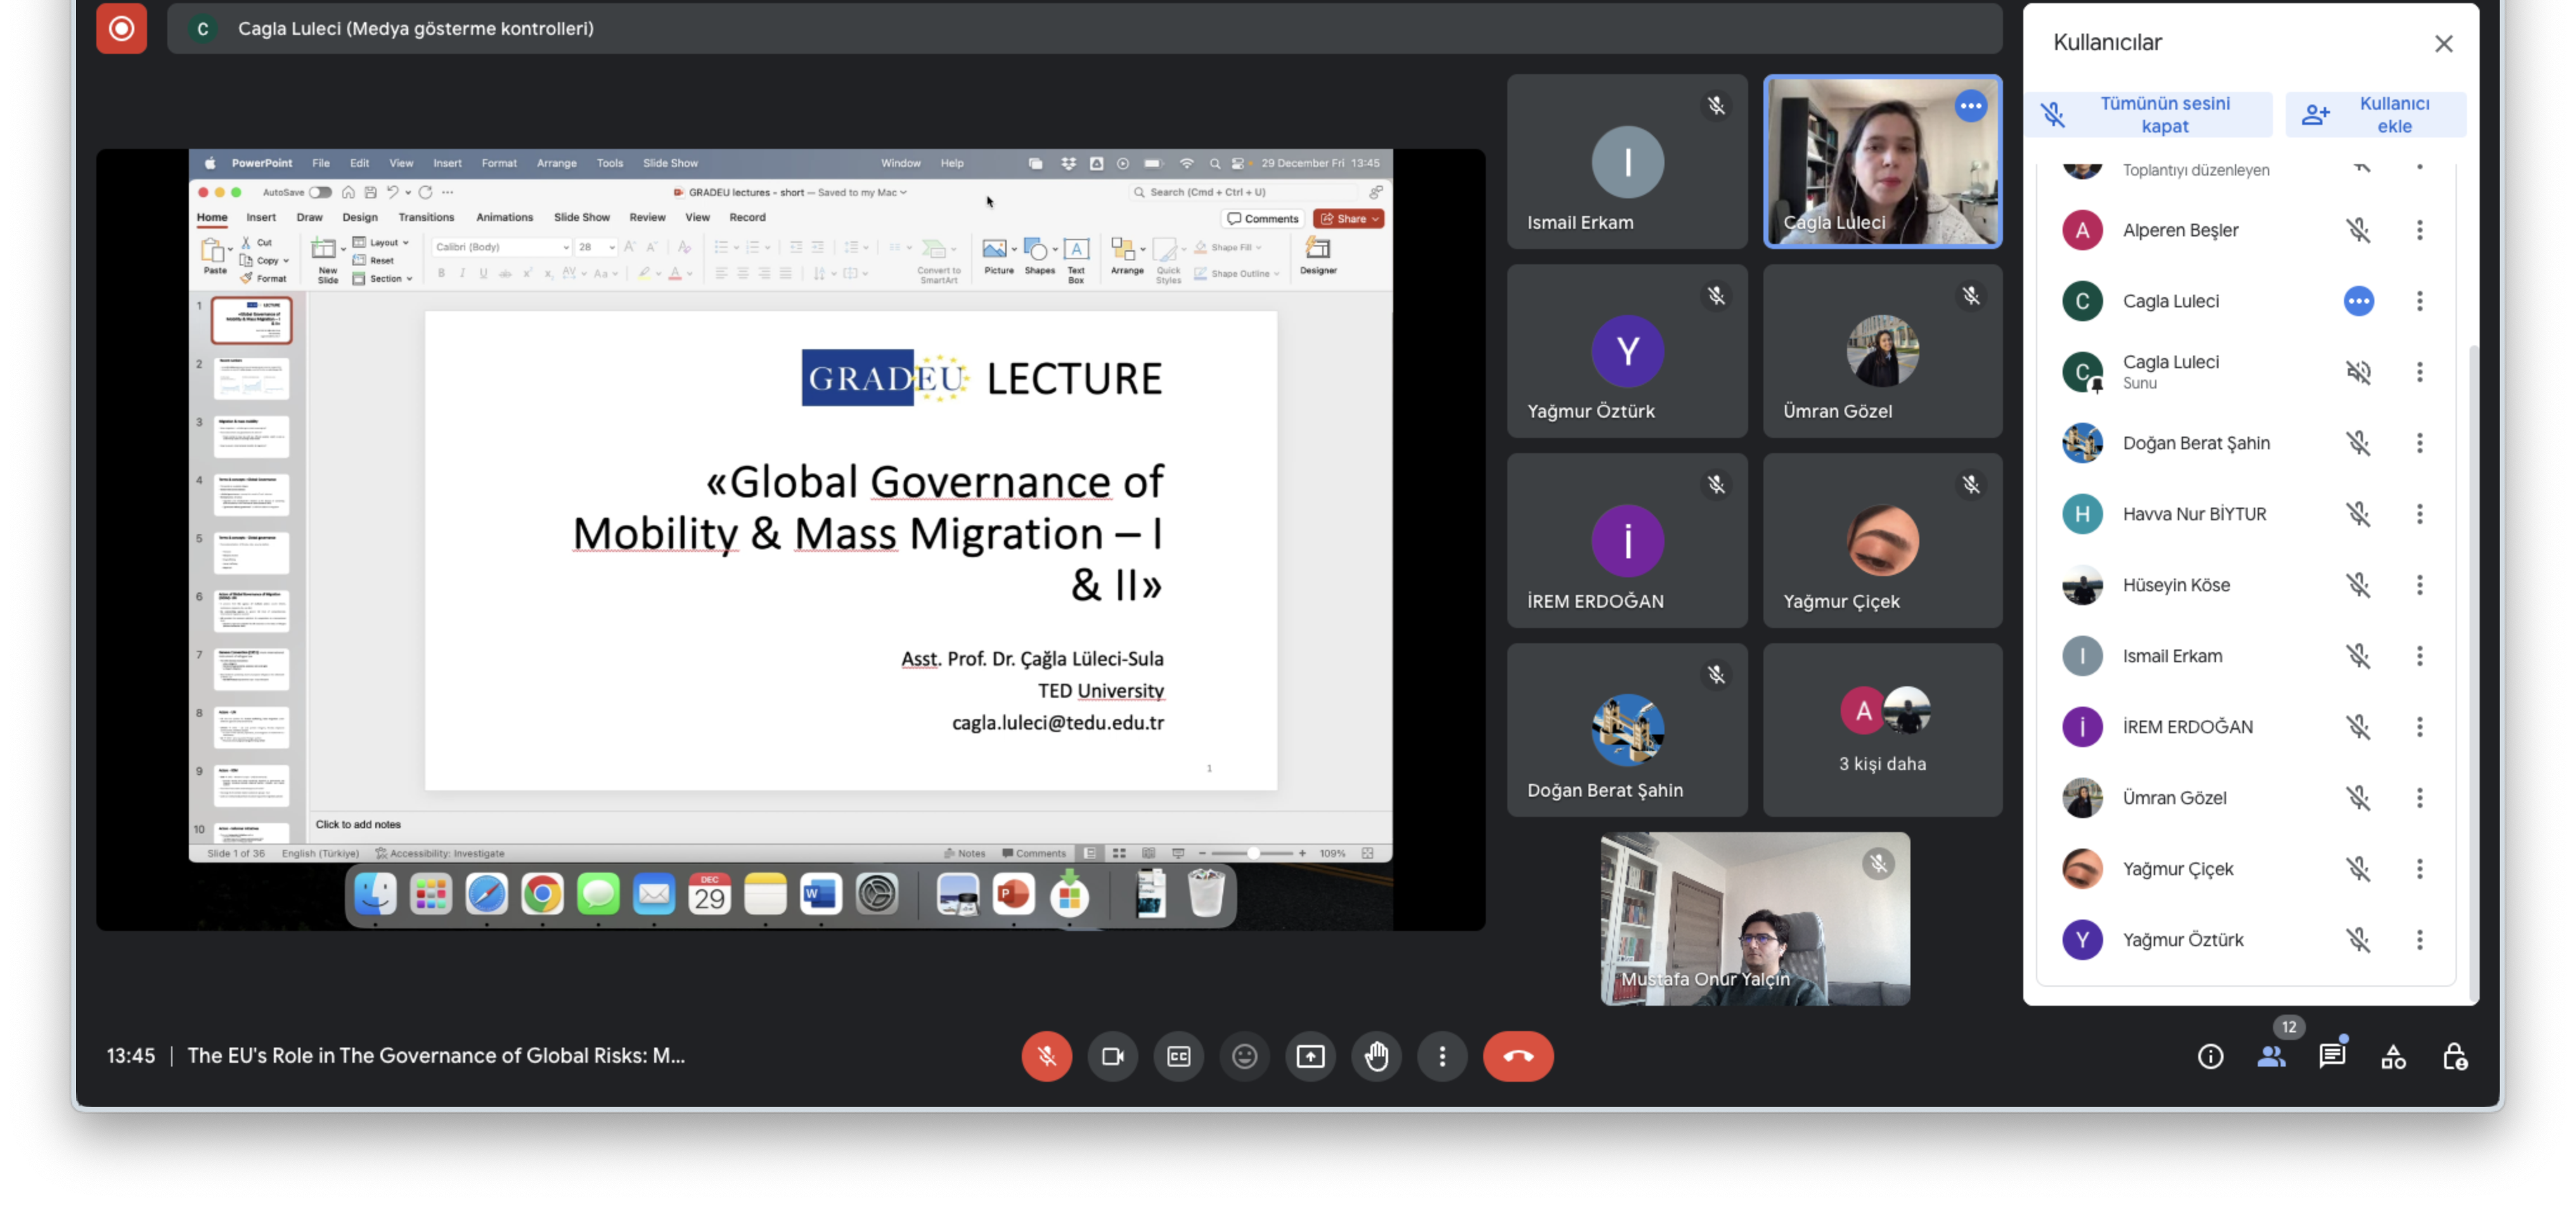2576x1206 pixels.
Task: Open the chat messages icon
Action: [x=2332, y=1056]
